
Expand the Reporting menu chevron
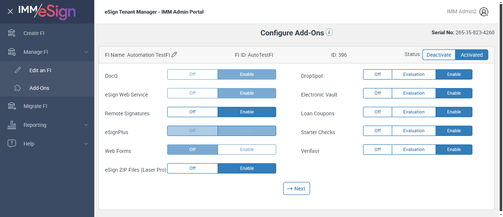86,125
